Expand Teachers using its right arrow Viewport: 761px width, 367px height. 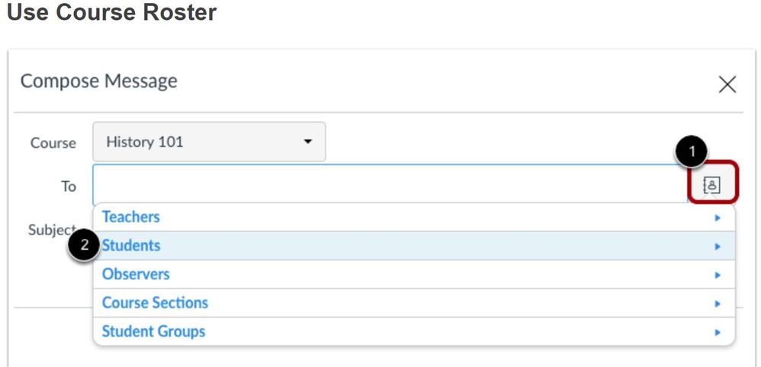pyautogui.click(x=717, y=218)
